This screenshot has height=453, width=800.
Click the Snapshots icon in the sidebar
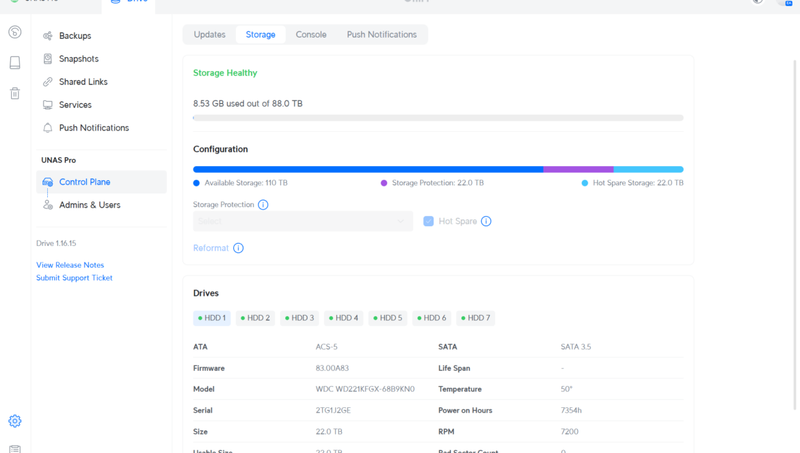pos(47,59)
